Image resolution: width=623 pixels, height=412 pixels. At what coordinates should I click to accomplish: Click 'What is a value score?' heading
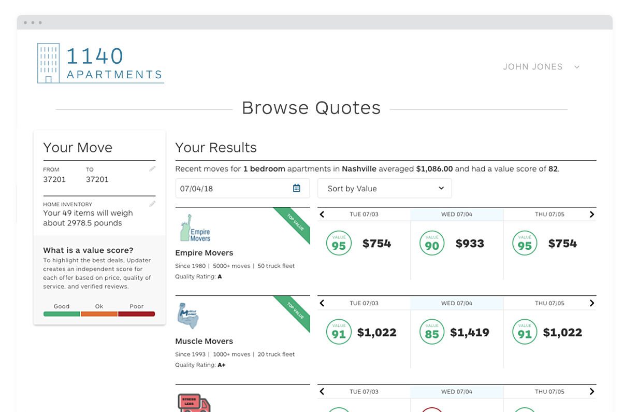tap(88, 250)
